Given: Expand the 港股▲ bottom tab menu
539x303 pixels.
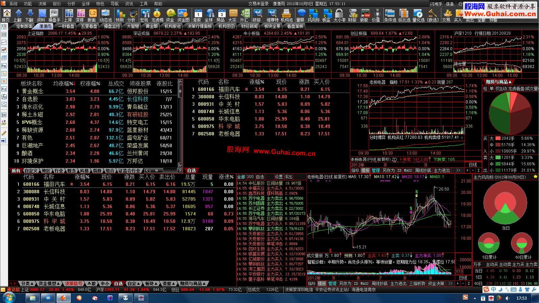Looking at the screenshot, I should pos(169,283).
